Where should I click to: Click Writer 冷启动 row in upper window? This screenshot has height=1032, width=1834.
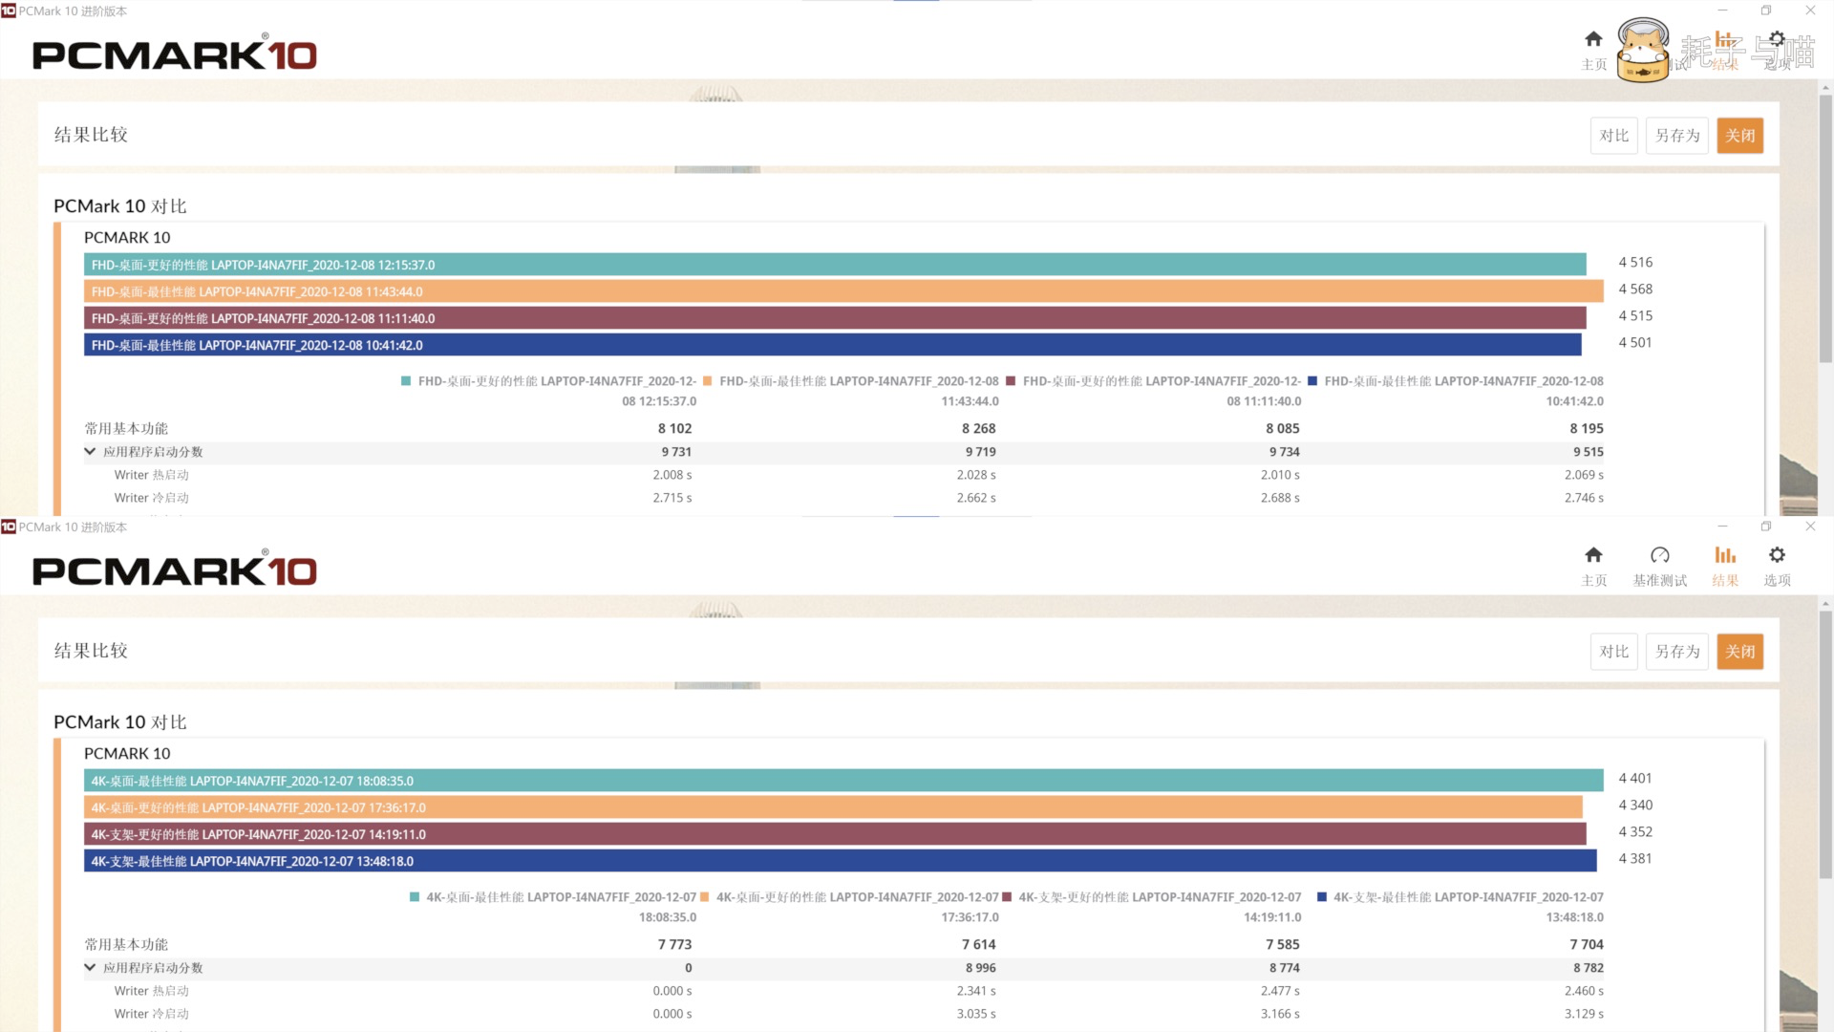[843, 498]
